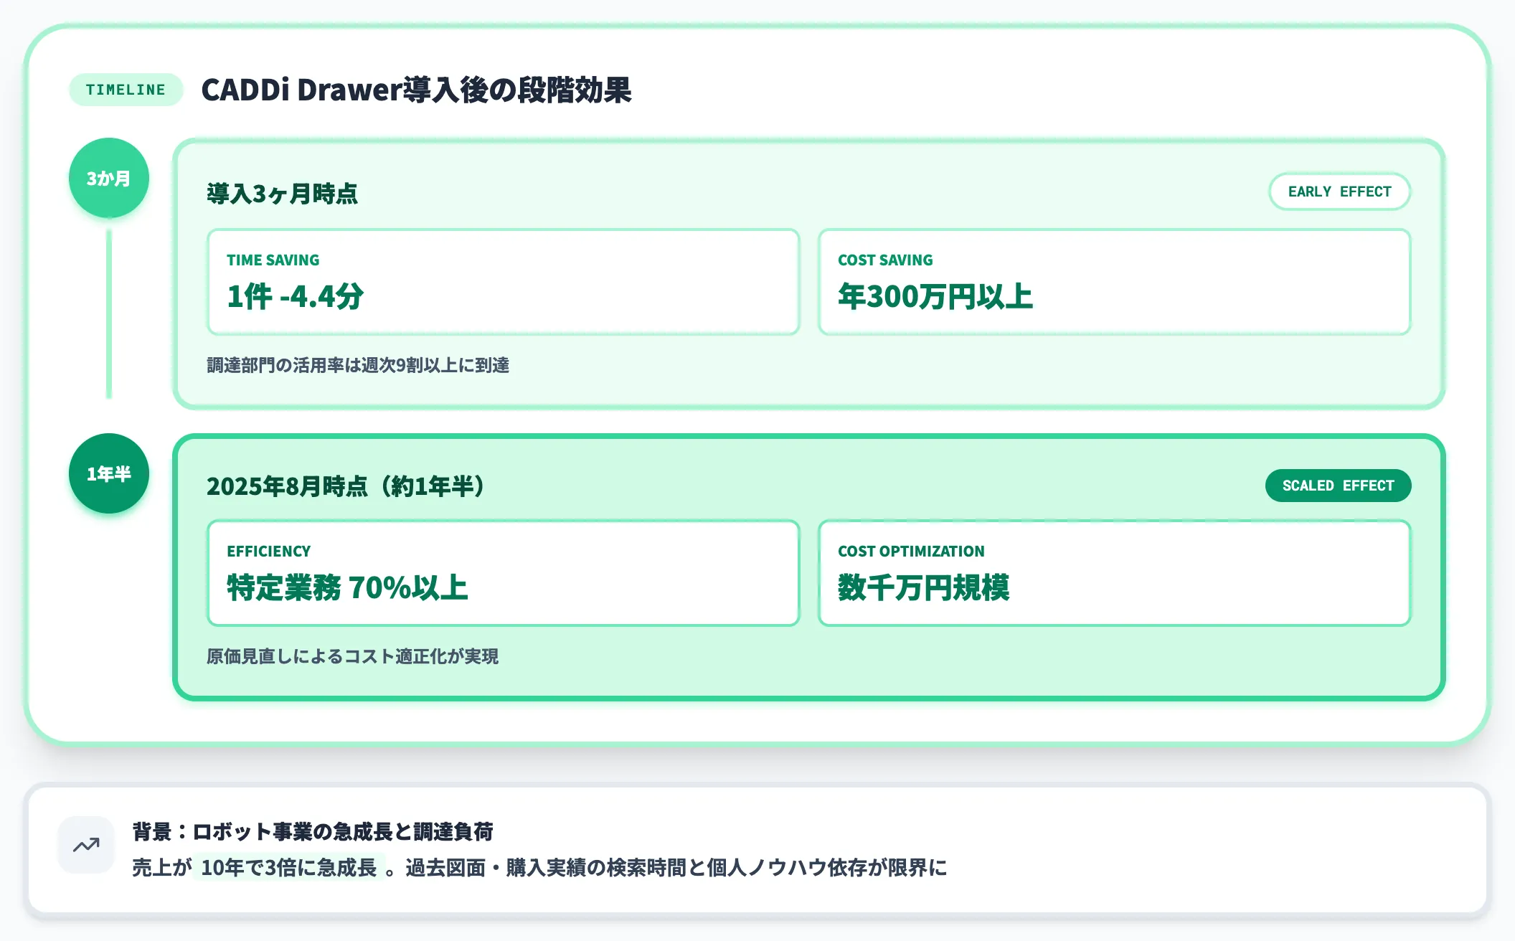The image size is (1515, 941).
Task: Click the 年300万円以上 value text
Action: tap(935, 296)
